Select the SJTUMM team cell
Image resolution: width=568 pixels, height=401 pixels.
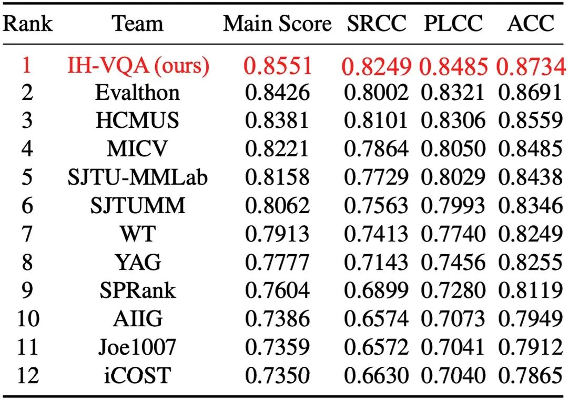pos(138,206)
